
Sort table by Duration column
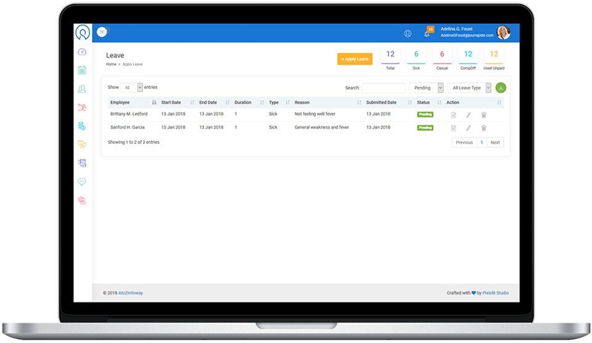(249, 102)
